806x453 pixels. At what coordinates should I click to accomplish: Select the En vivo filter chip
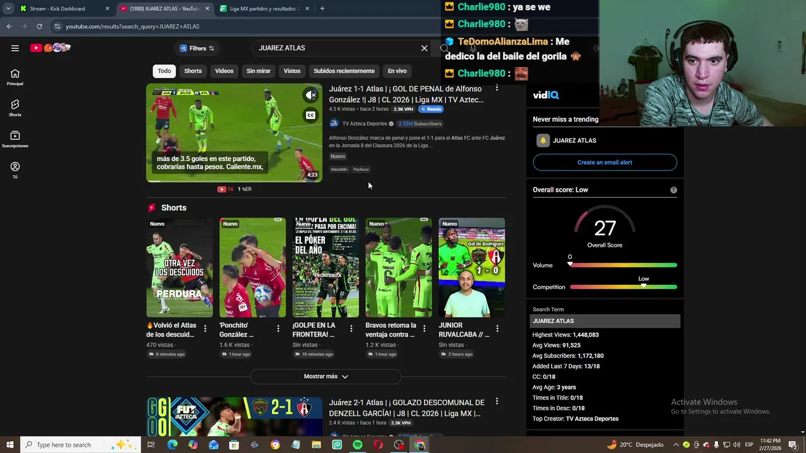tap(397, 71)
